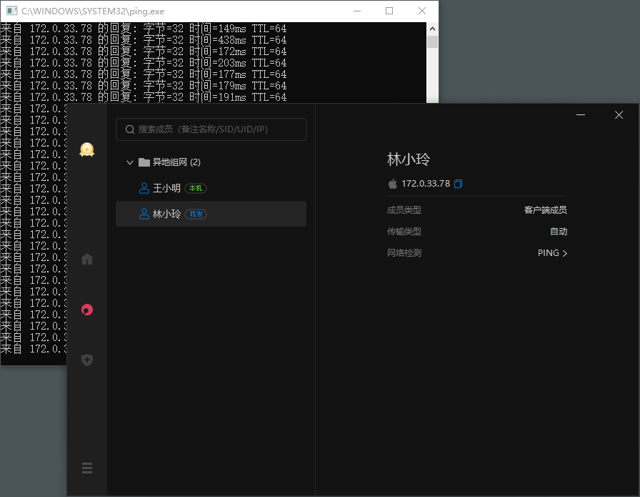The height and width of the screenshot is (497, 640).
Task: Click the search magnifier icon
Action: click(x=130, y=129)
